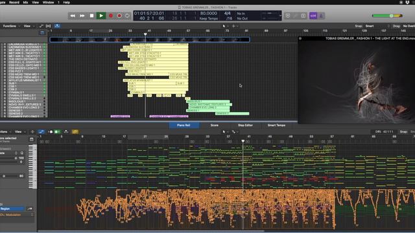
Task: Click the SMPTE position display 01:01:57:20.01
Action: pyautogui.click(x=149, y=13)
